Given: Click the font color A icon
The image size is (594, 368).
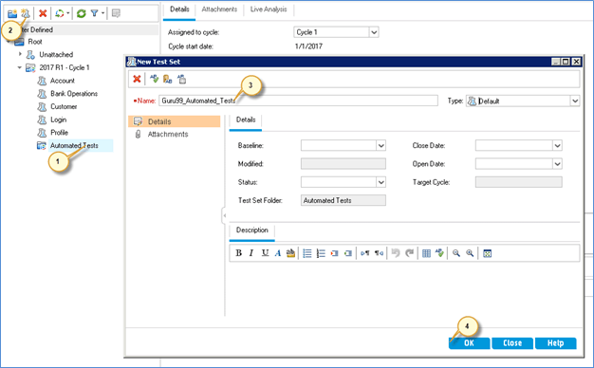Looking at the screenshot, I should coord(278,253).
